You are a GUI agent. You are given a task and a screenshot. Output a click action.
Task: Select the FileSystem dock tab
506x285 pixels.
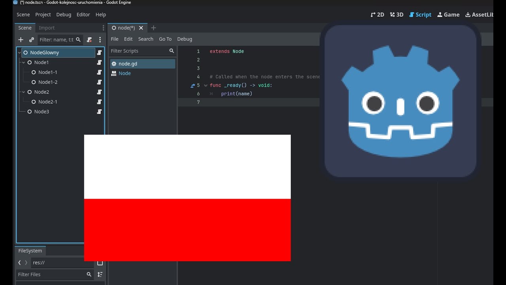click(x=30, y=251)
